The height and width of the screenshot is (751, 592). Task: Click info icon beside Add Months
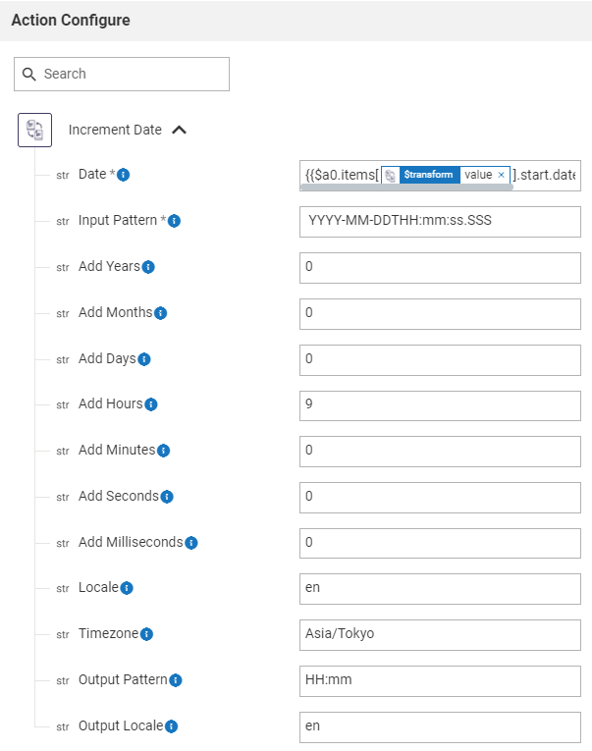click(x=161, y=313)
